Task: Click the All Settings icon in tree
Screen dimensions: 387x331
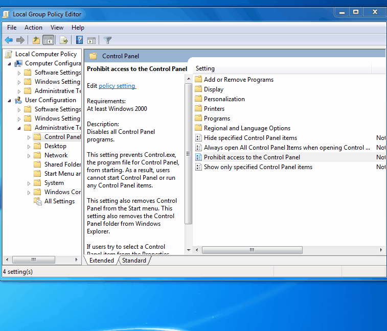Action: 38,201
